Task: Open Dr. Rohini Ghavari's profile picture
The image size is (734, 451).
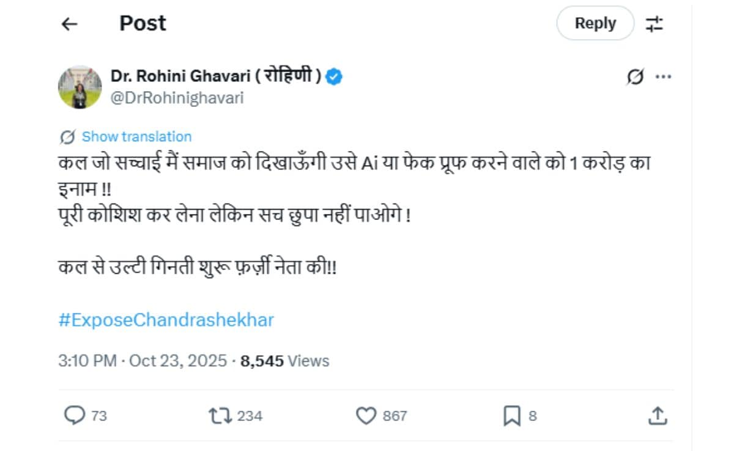Action: click(x=80, y=87)
